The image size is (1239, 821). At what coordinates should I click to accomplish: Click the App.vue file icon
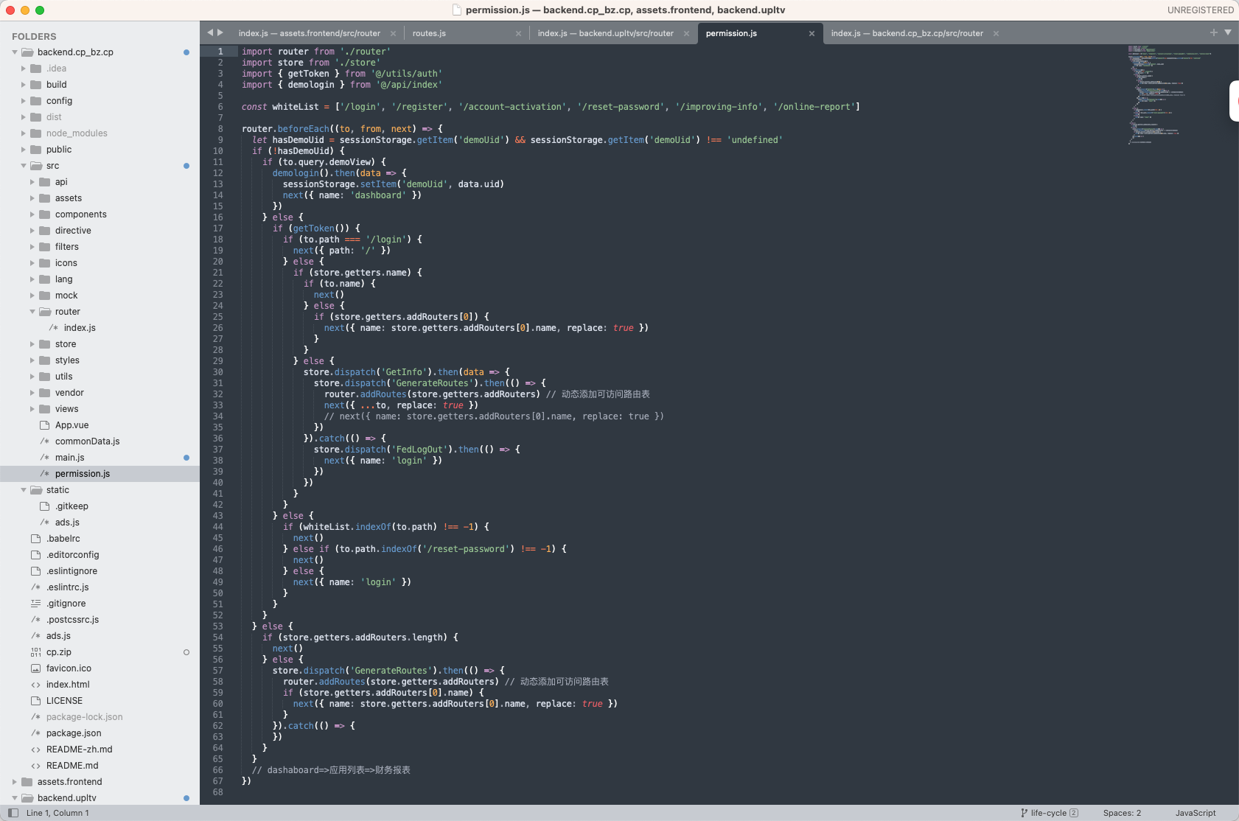coord(44,425)
